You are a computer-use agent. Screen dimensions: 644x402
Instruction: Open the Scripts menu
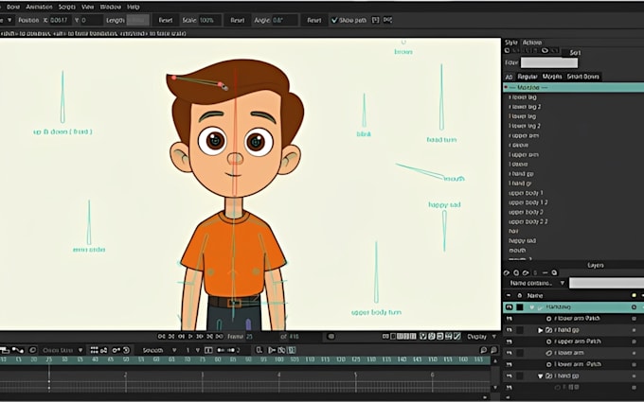67,7
